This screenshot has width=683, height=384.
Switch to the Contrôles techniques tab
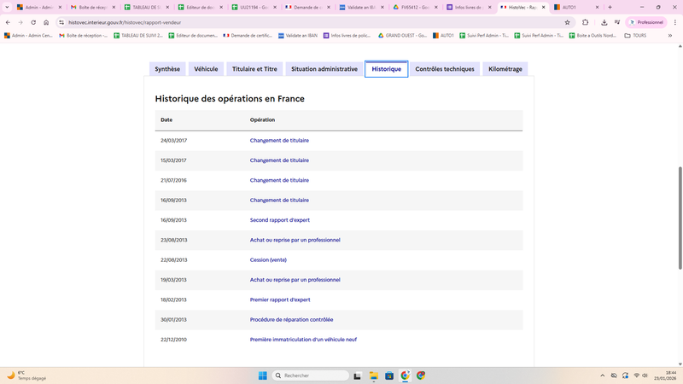click(x=445, y=68)
